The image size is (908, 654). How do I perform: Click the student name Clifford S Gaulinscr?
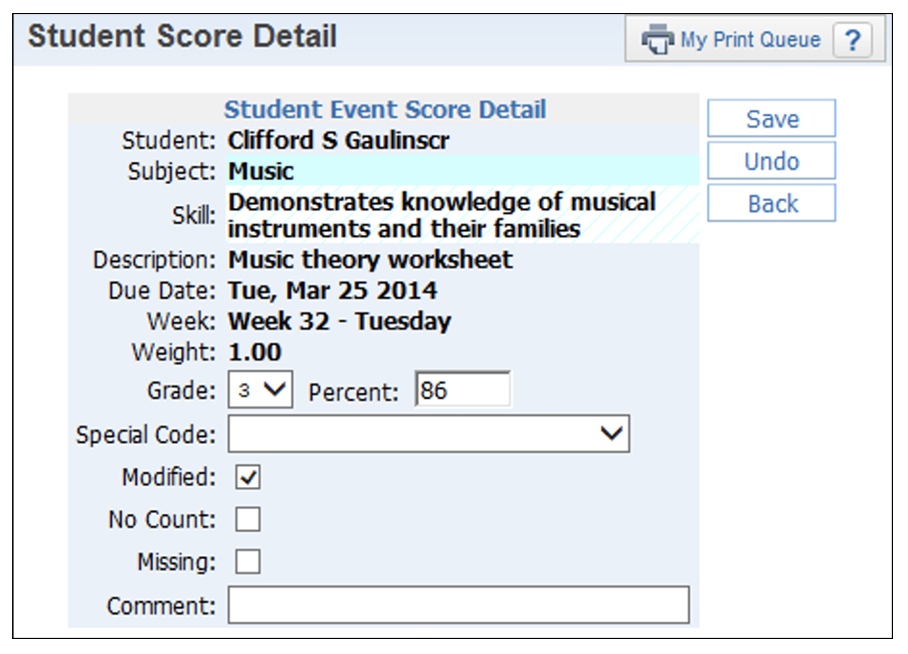(x=338, y=141)
